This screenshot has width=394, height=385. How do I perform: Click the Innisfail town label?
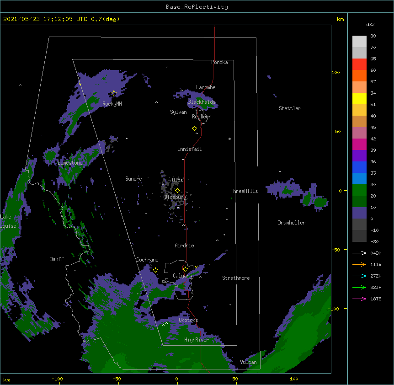(x=190, y=149)
